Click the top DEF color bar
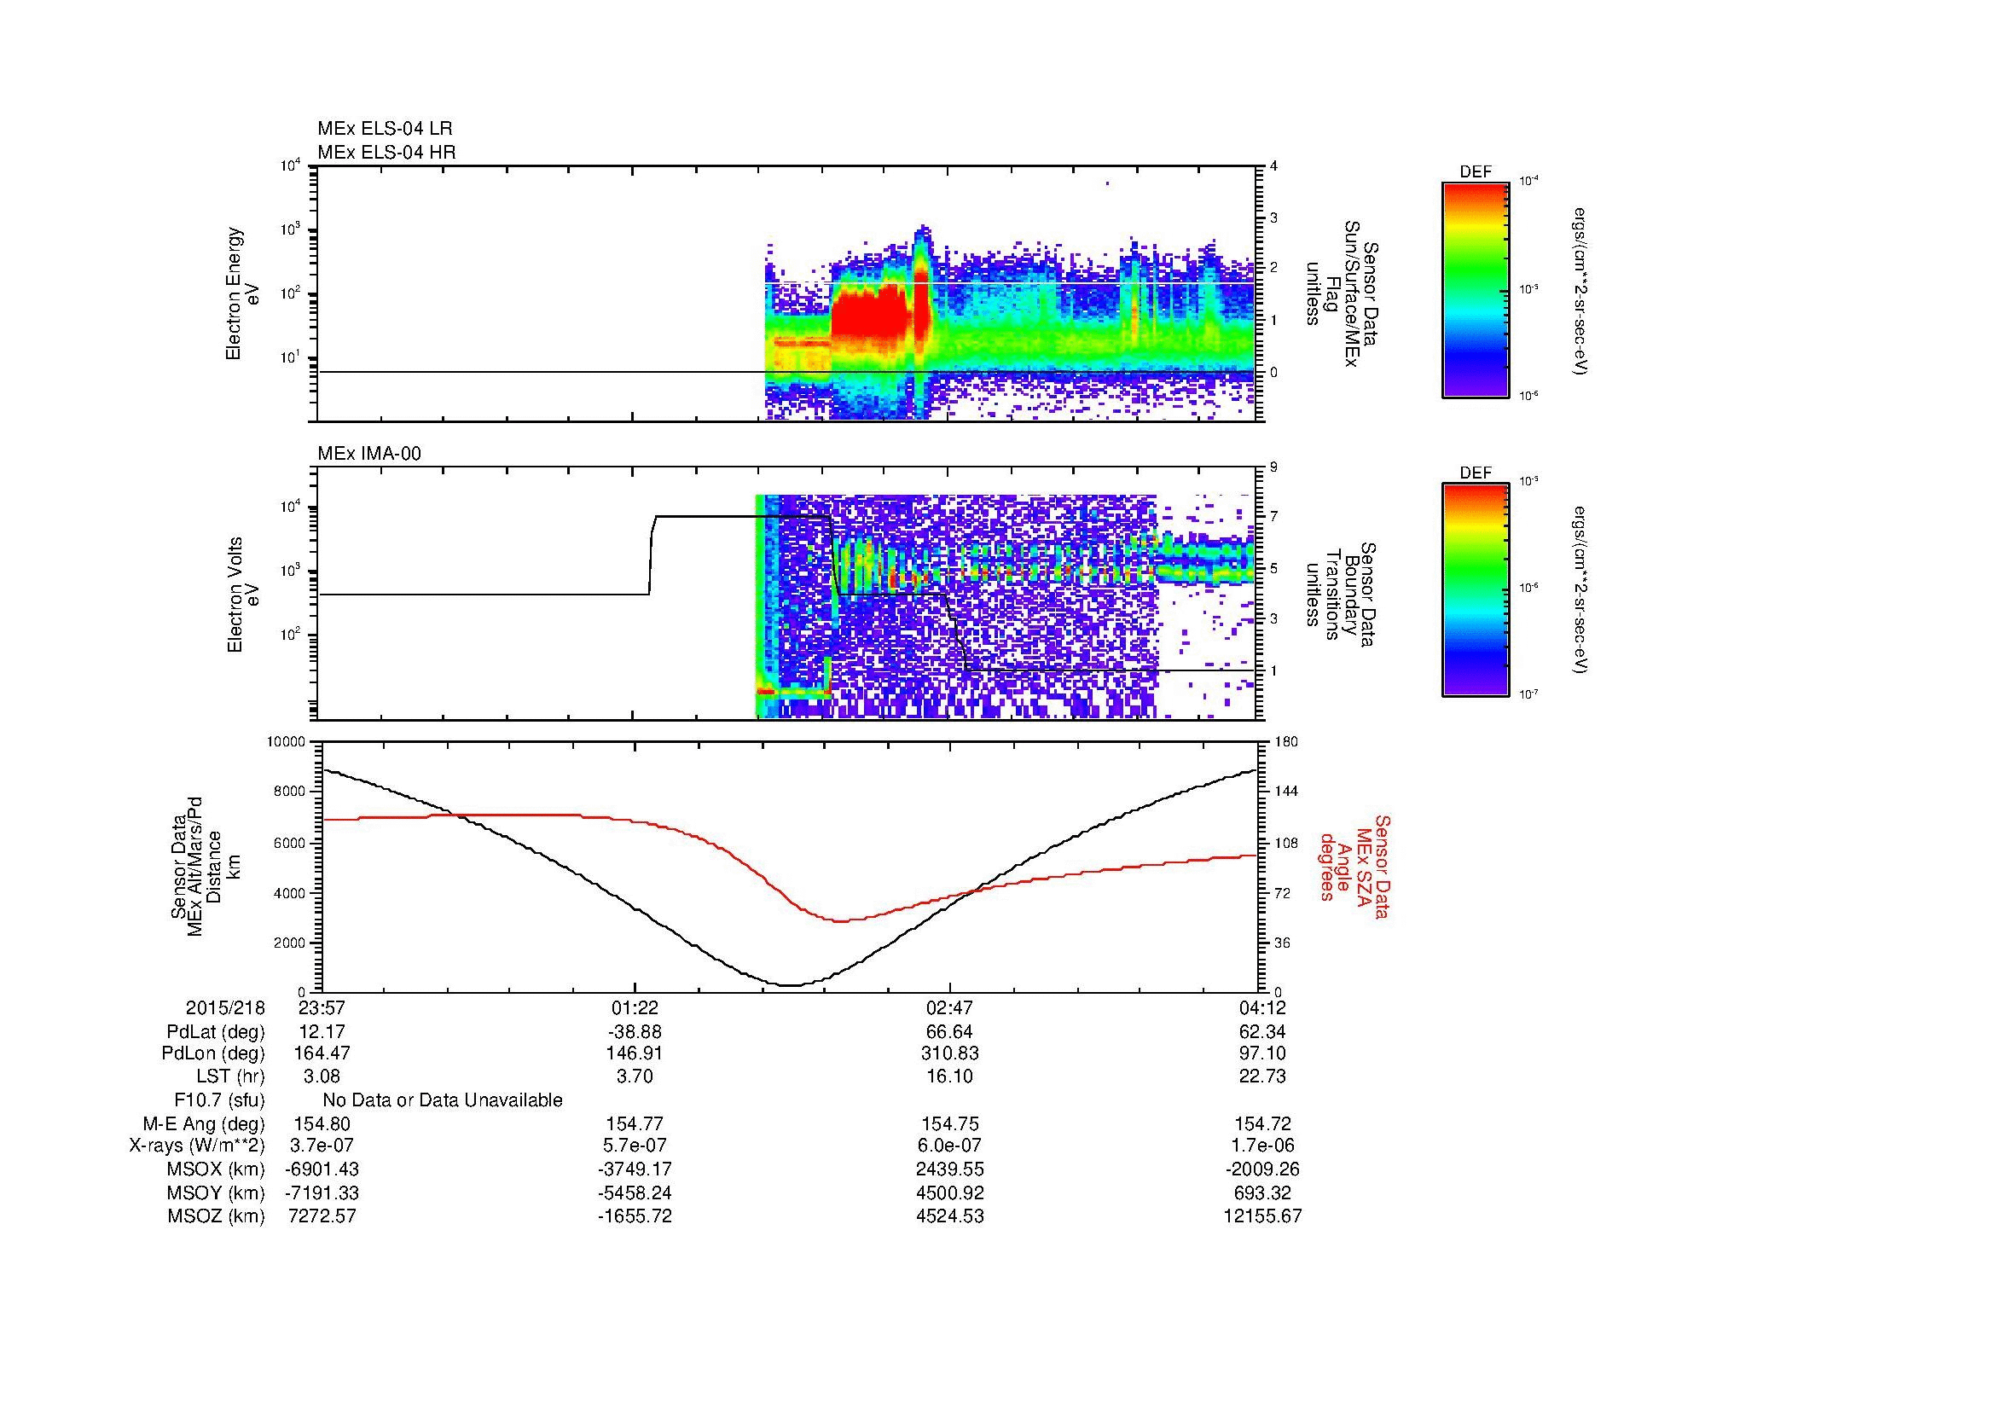Screen dimensions: 1995x1410 tap(1476, 289)
